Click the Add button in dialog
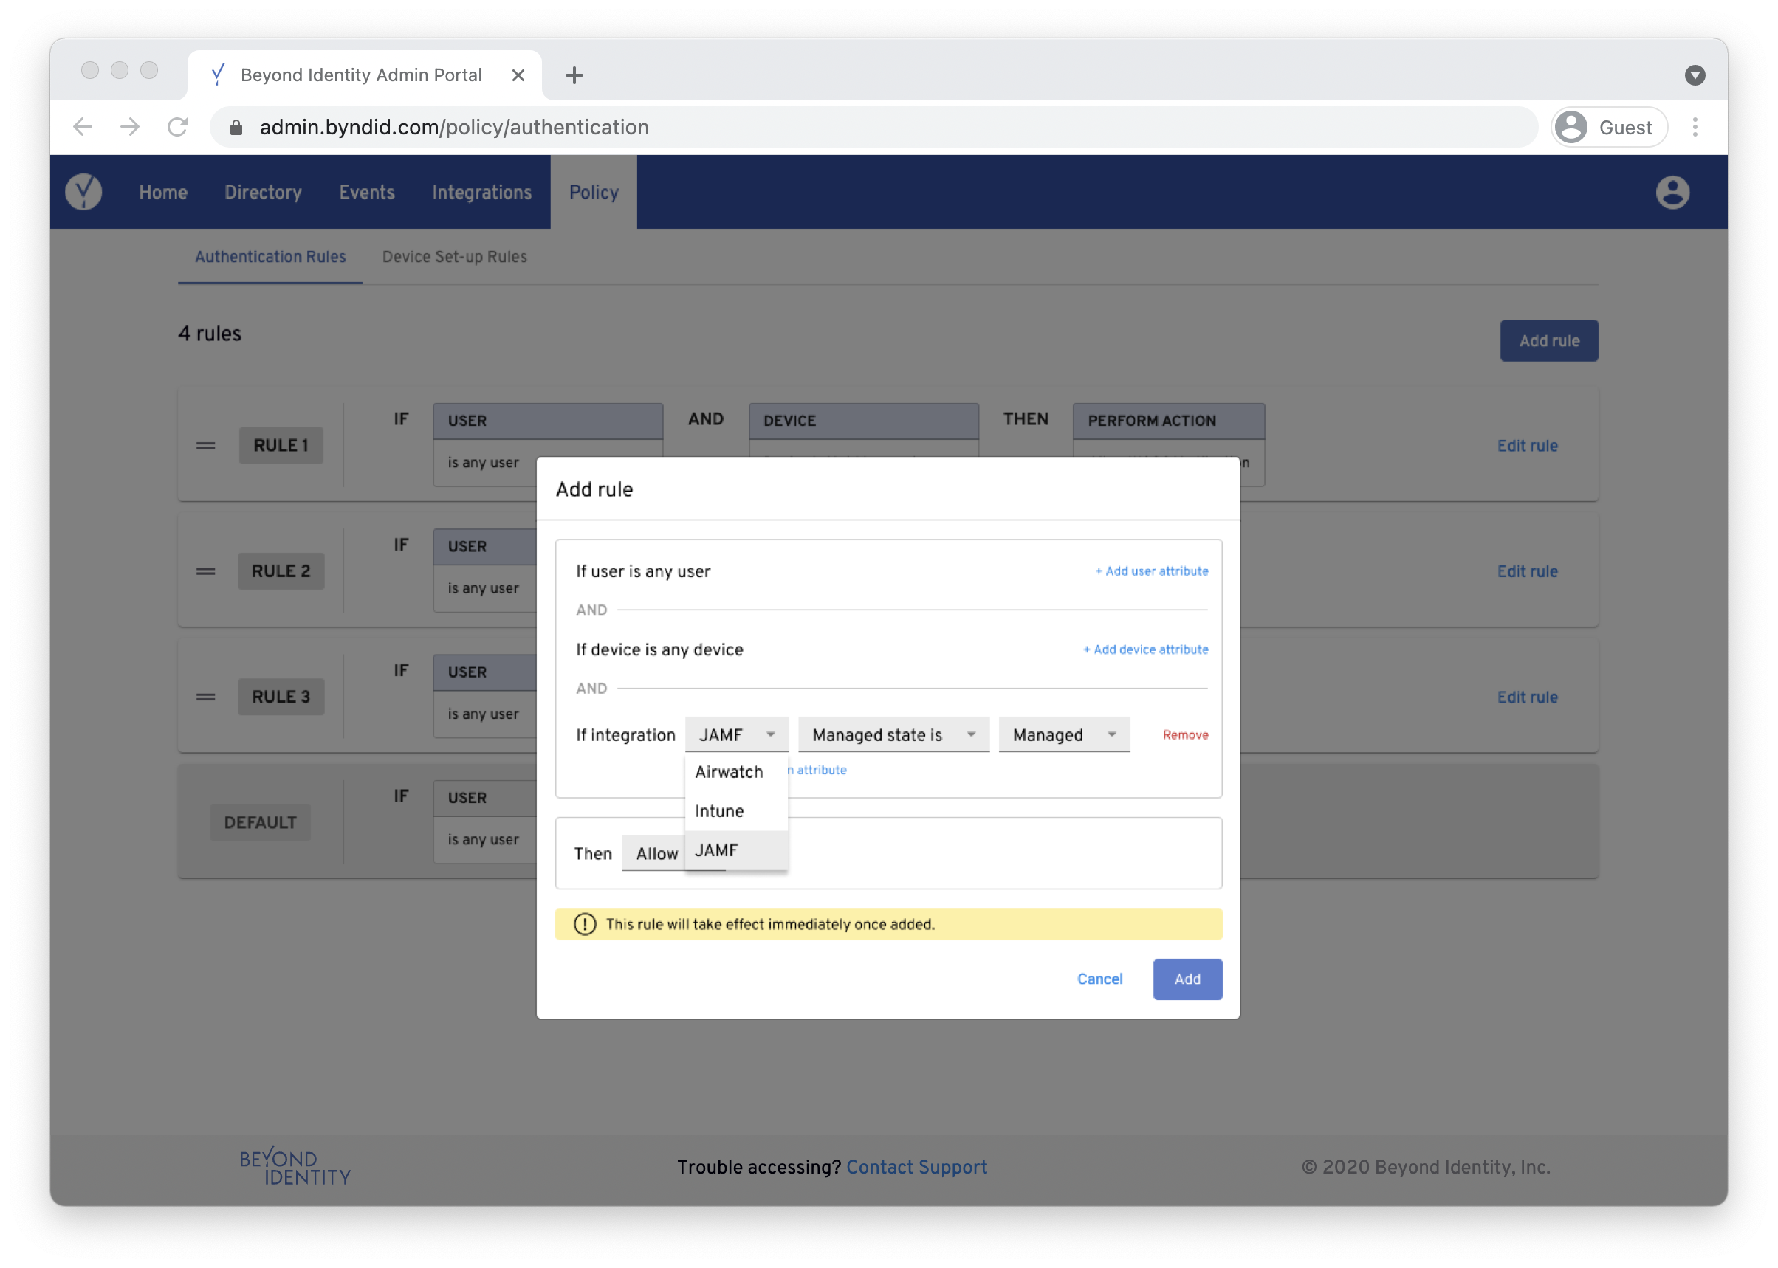 pyautogui.click(x=1187, y=979)
